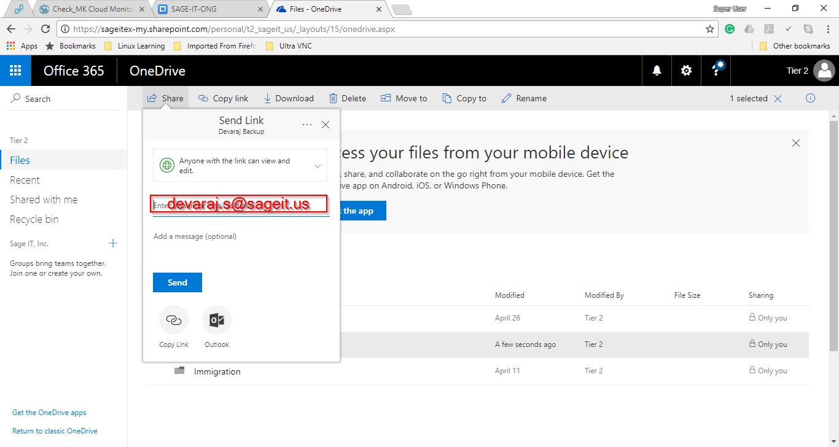Viewport: 839px width, 447px height.
Task: Open more options ellipsis in Send Link dialog
Action: [307, 125]
